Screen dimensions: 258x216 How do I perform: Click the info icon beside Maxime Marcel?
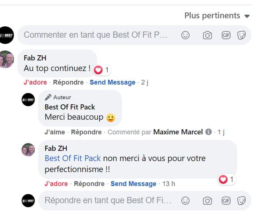(x=209, y=132)
